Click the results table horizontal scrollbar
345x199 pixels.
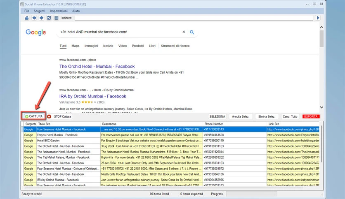pyautogui.click(x=164, y=187)
